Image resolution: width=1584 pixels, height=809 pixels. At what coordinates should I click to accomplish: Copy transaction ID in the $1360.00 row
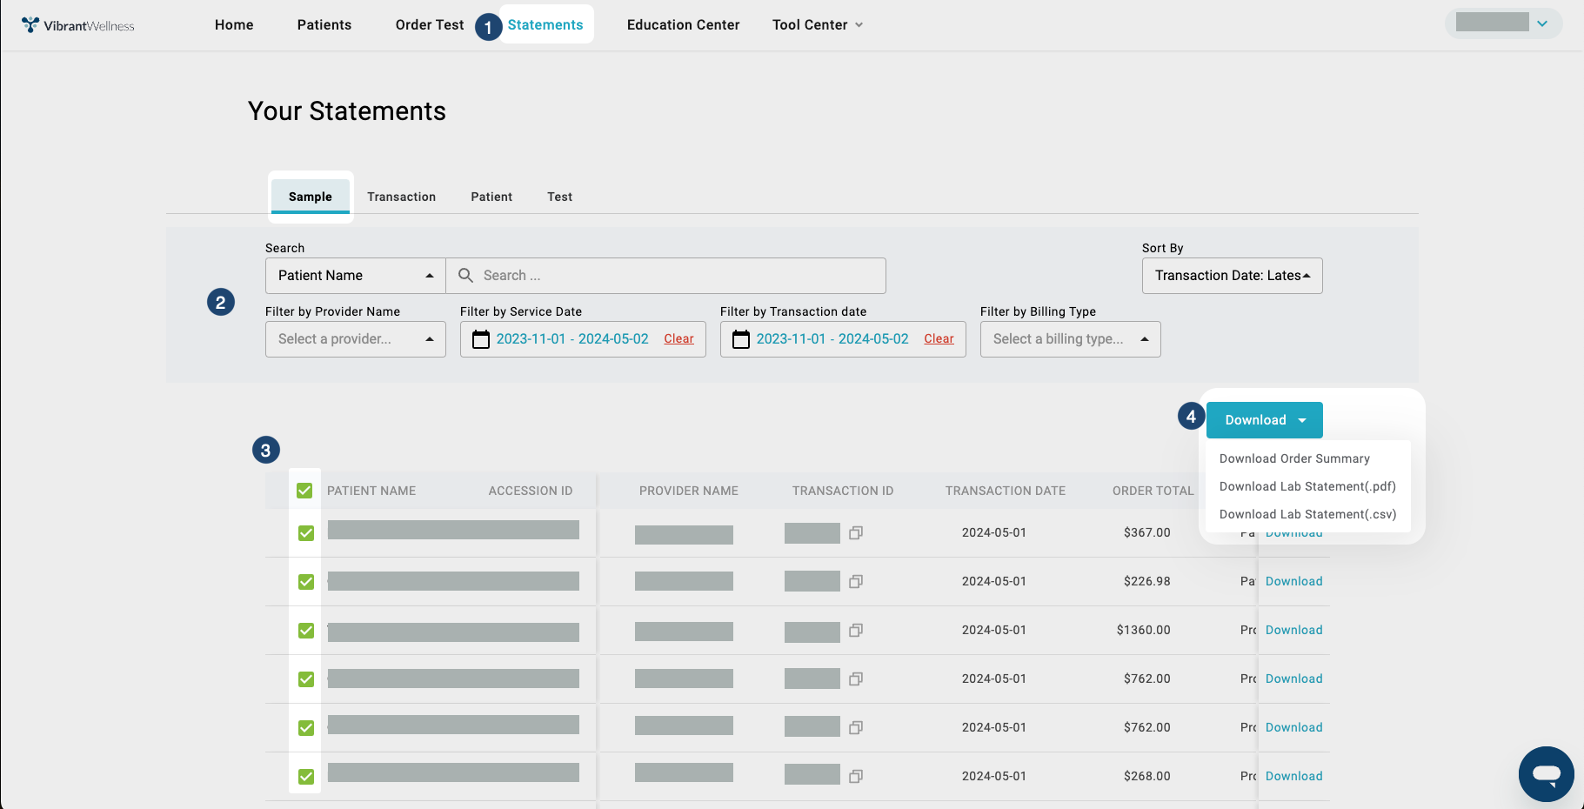click(856, 631)
